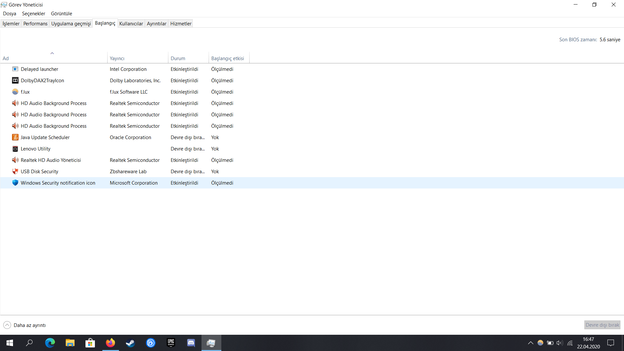The image size is (624, 351).
Task: Click the f.lux startup entry icon
Action: pyautogui.click(x=15, y=92)
